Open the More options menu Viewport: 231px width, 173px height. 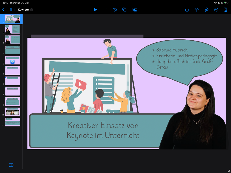pos(216,10)
